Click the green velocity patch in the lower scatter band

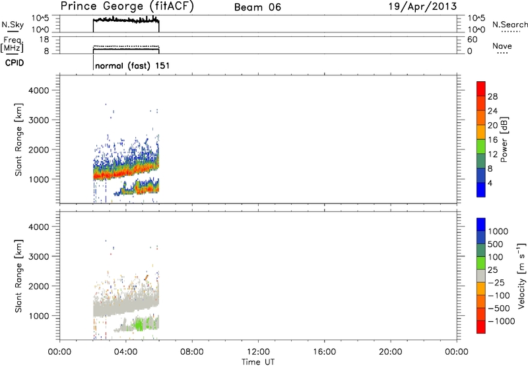(139, 324)
